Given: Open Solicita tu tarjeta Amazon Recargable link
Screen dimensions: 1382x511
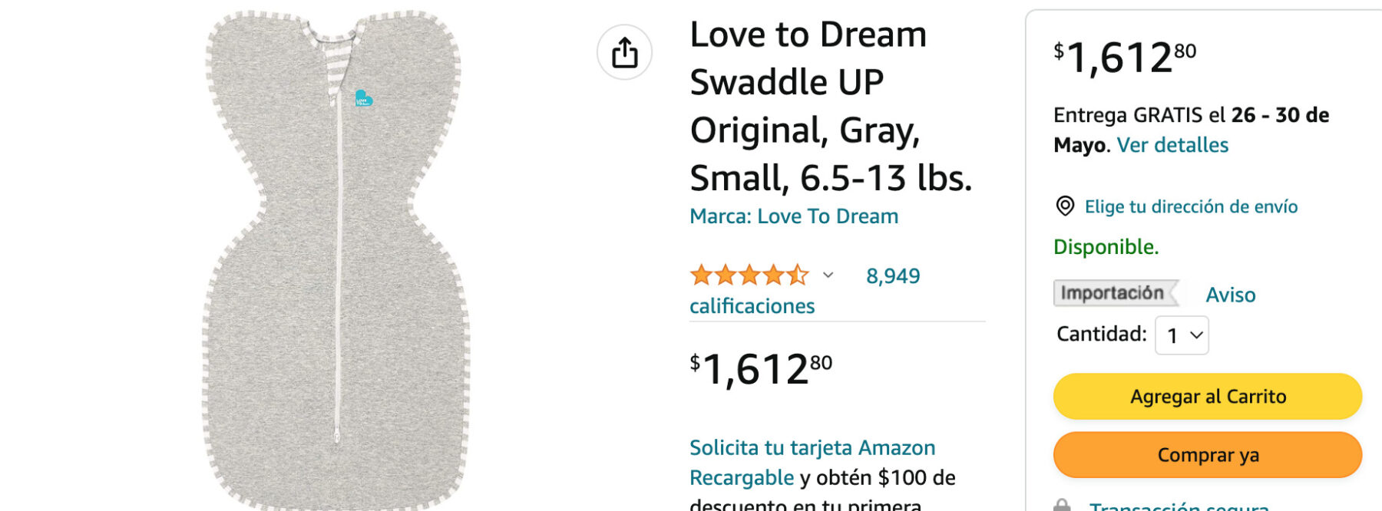Looking at the screenshot, I should (812, 448).
